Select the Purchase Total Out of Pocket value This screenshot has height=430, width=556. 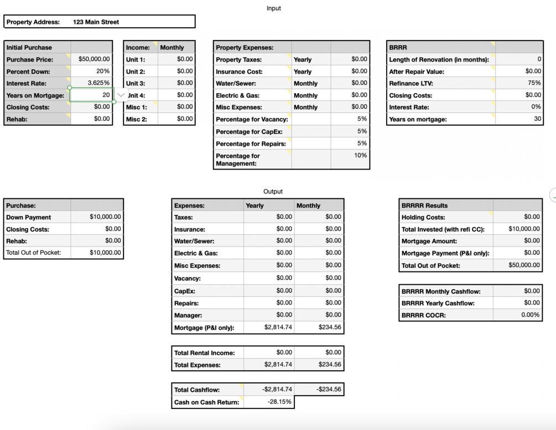pyautogui.click(x=97, y=253)
